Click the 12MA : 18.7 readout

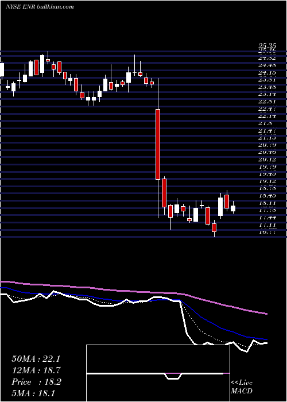point(36,370)
